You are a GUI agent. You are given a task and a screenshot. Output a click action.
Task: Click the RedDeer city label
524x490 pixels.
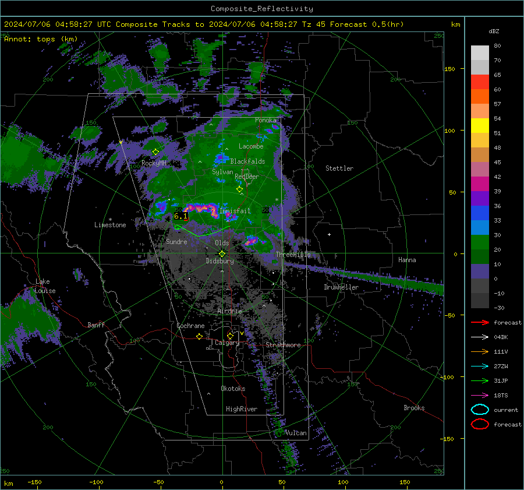click(247, 177)
